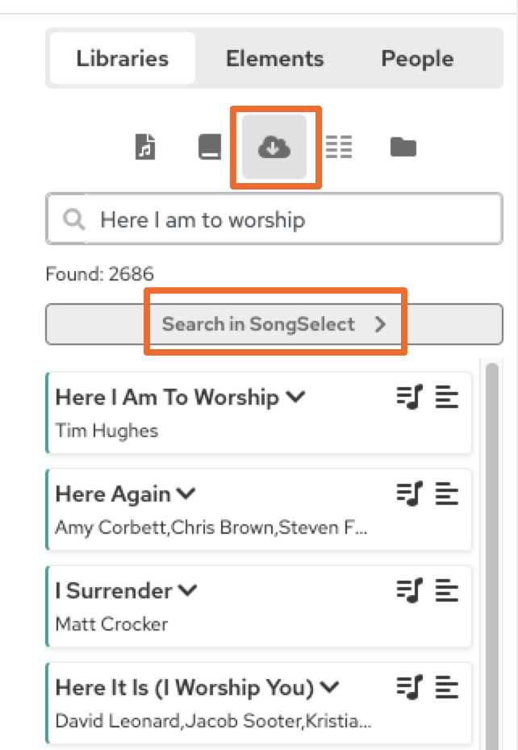The width and height of the screenshot is (518, 750).
Task: Click chord chart icon for I Surrender
Action: [410, 591]
